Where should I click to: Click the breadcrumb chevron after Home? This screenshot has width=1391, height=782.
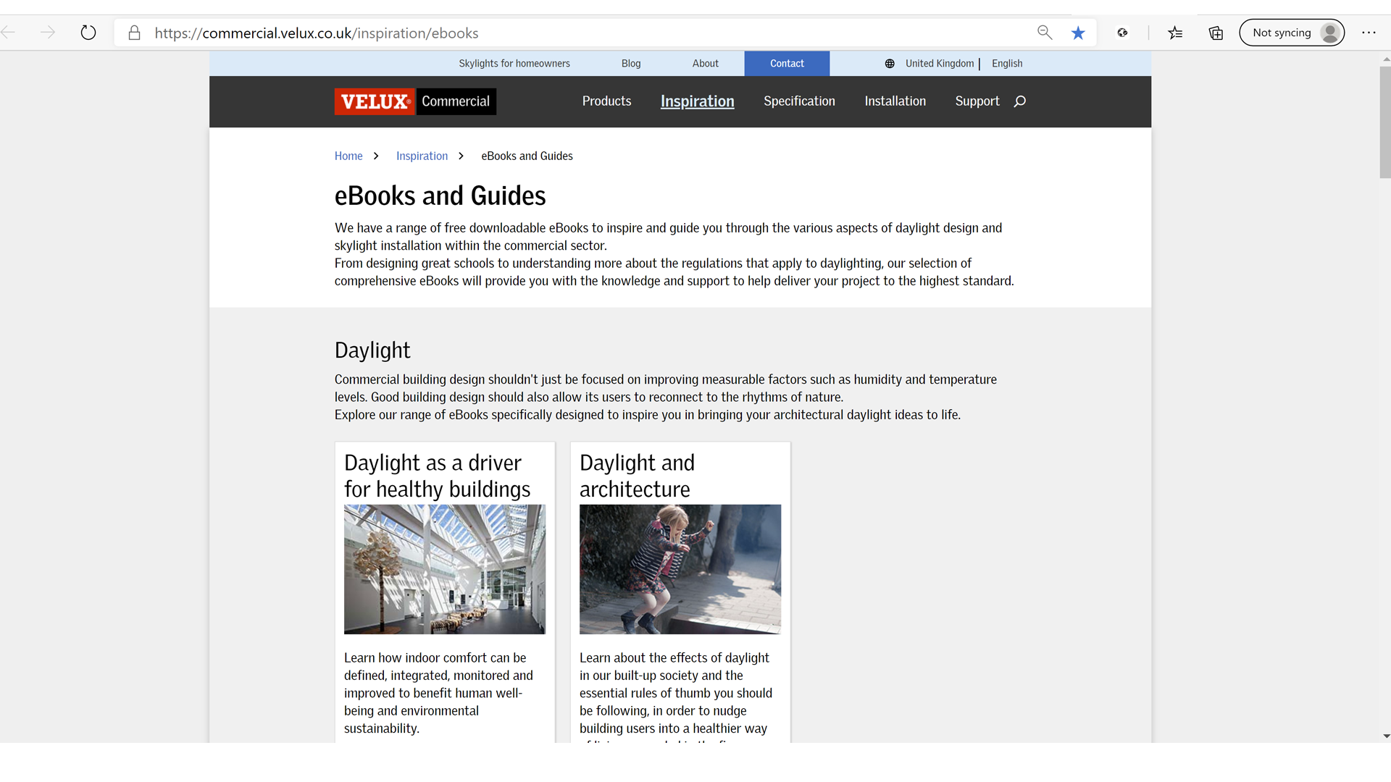[x=376, y=156]
